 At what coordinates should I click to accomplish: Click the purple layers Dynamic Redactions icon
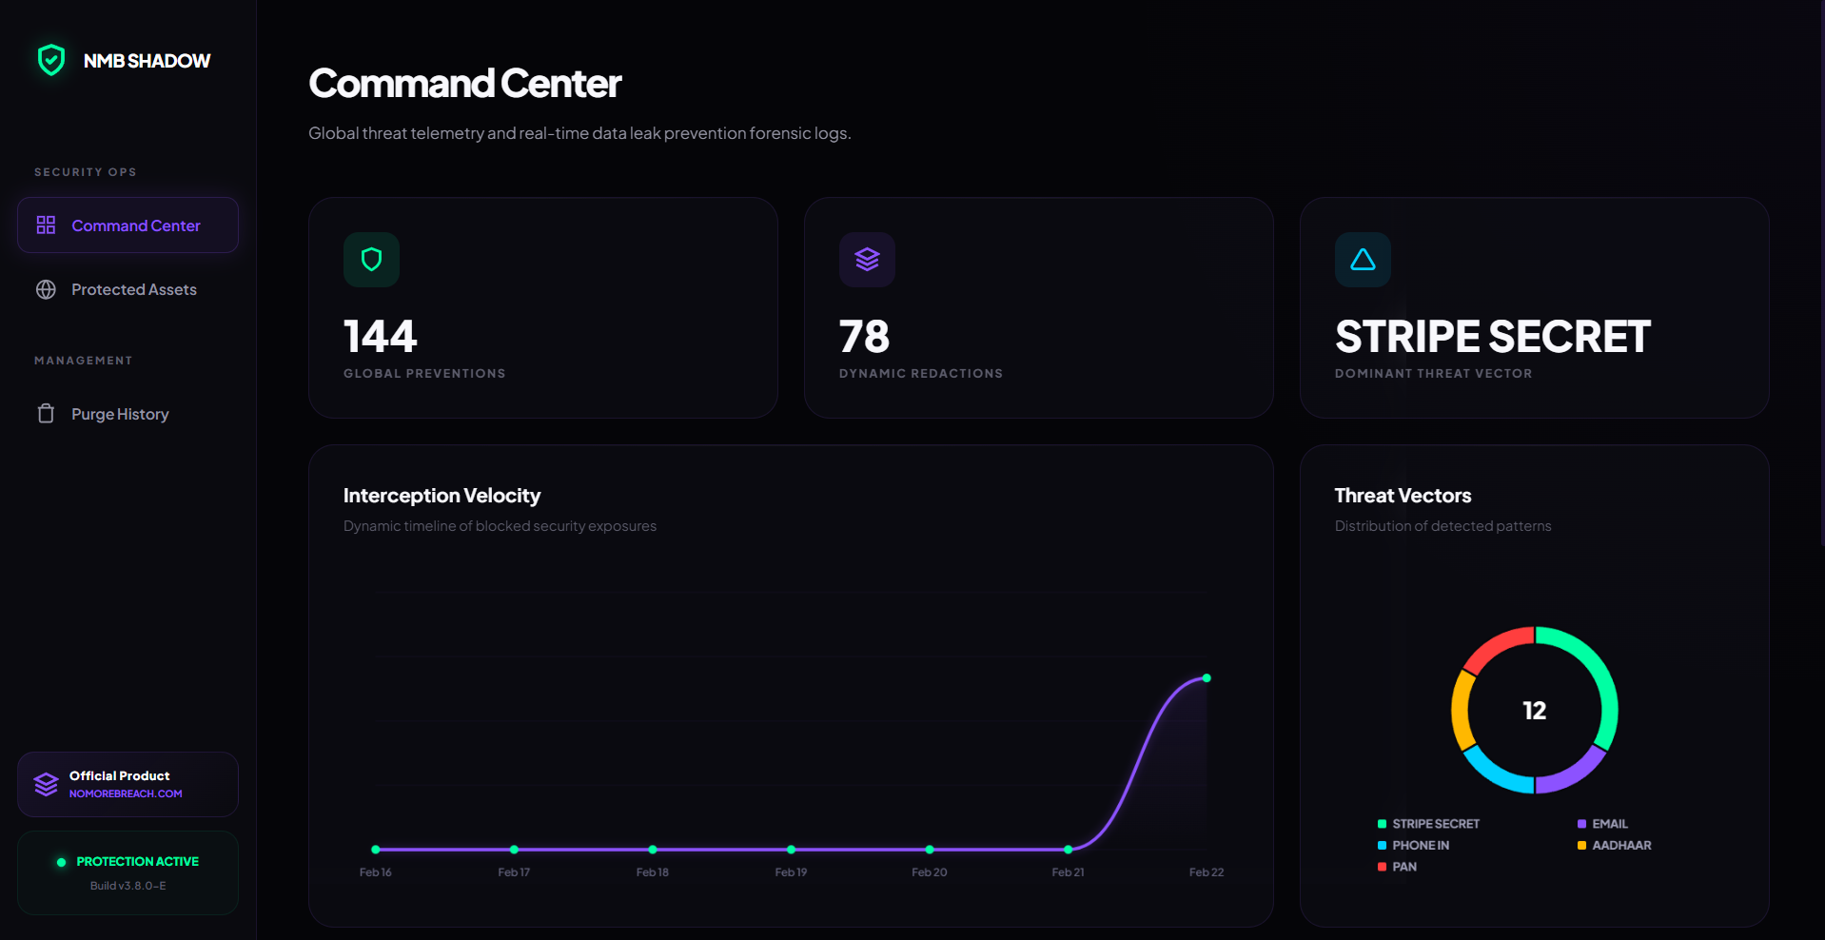pos(867,260)
